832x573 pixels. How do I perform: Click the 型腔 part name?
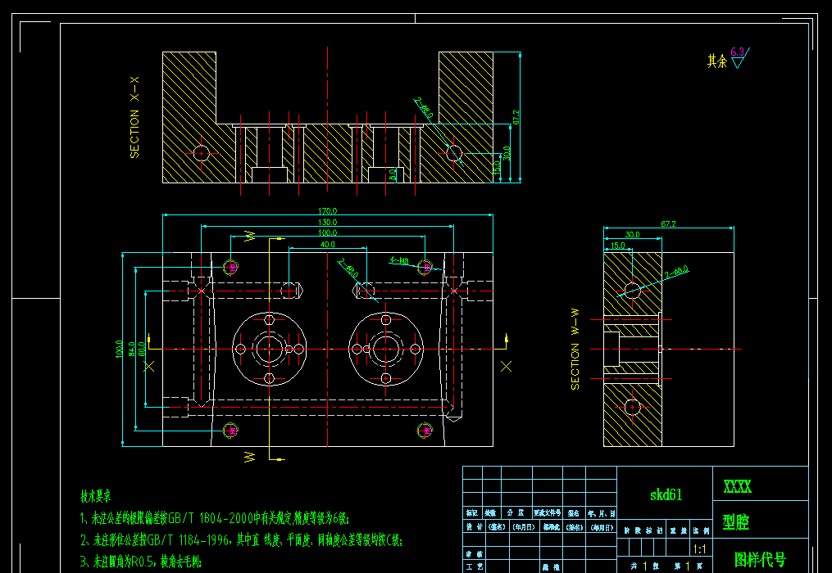(736, 522)
